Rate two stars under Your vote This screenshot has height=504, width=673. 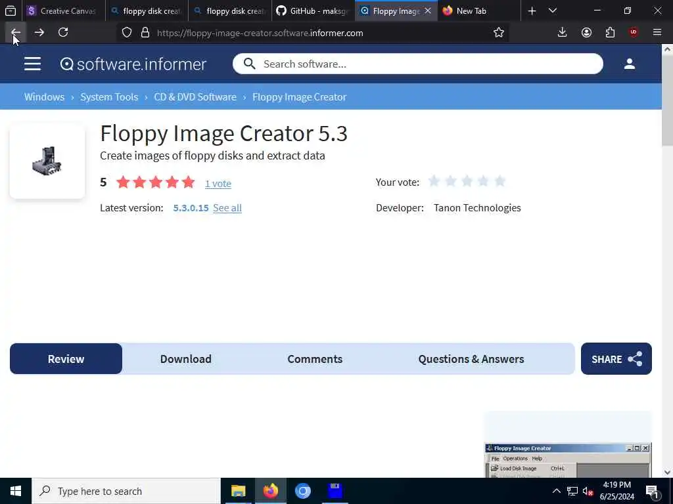pos(451,181)
